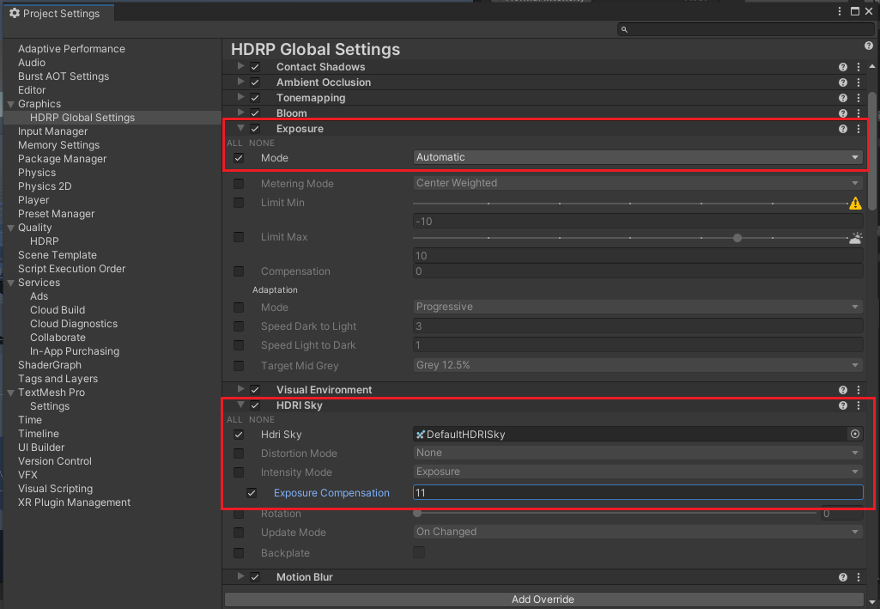Click ALL under the HDRI Sky section
The image size is (880, 609).
[234, 420]
